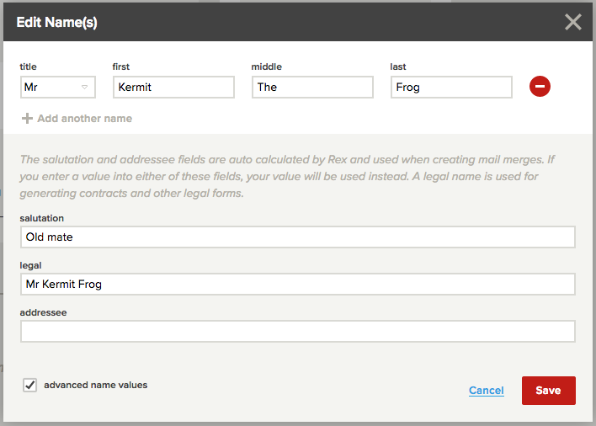Click the plus icon beside Add another name
The height and width of the screenshot is (426, 596).
pyautogui.click(x=27, y=119)
